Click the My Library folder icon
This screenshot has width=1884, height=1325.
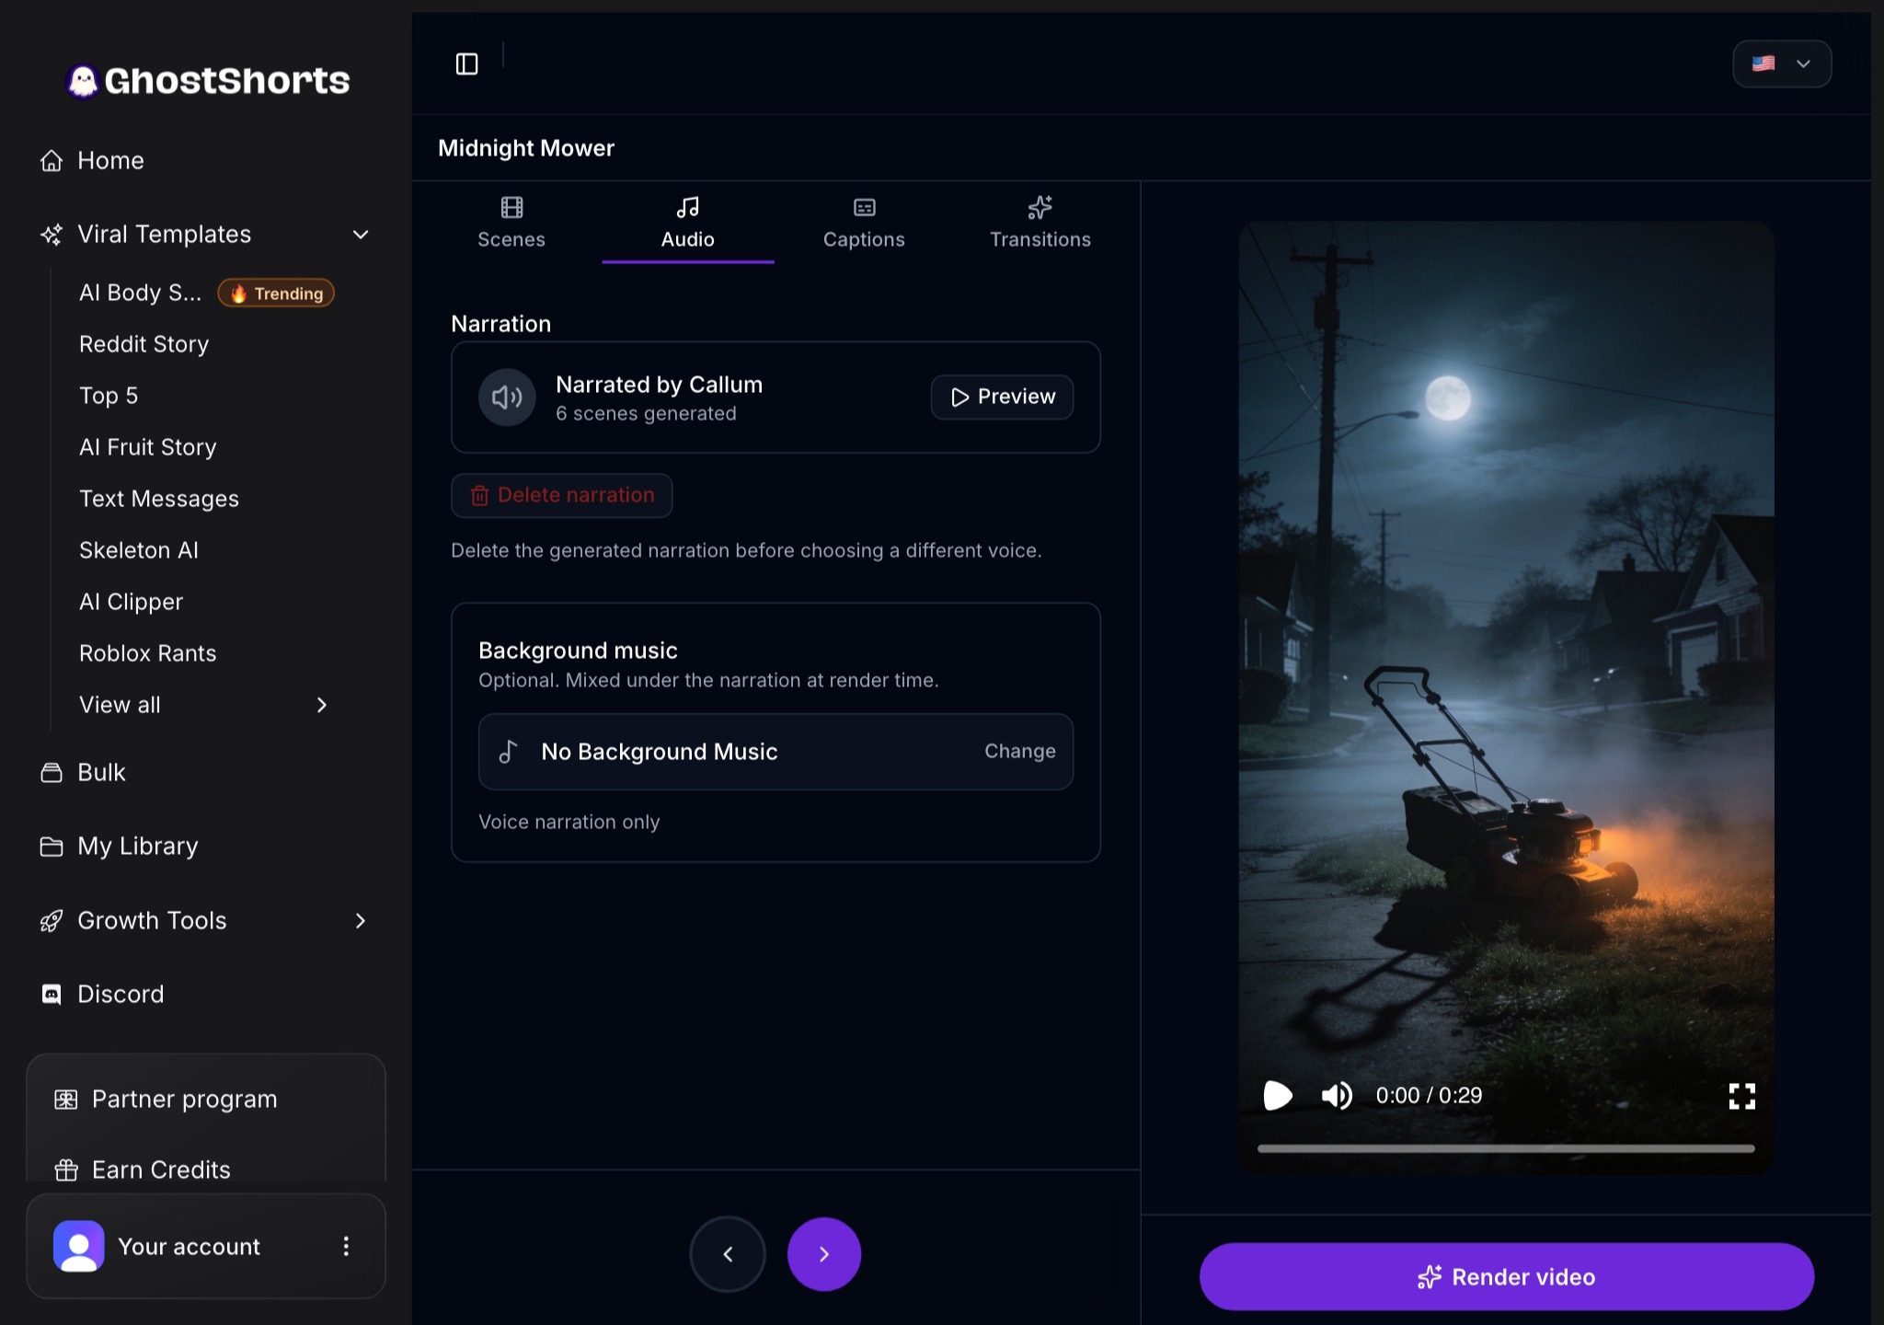pyautogui.click(x=52, y=846)
